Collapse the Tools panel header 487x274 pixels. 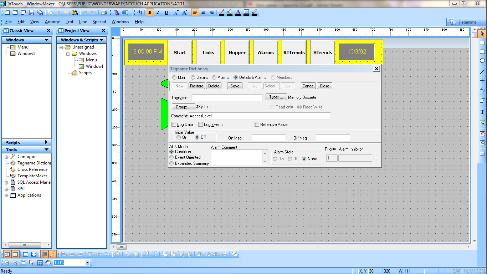click(46, 150)
